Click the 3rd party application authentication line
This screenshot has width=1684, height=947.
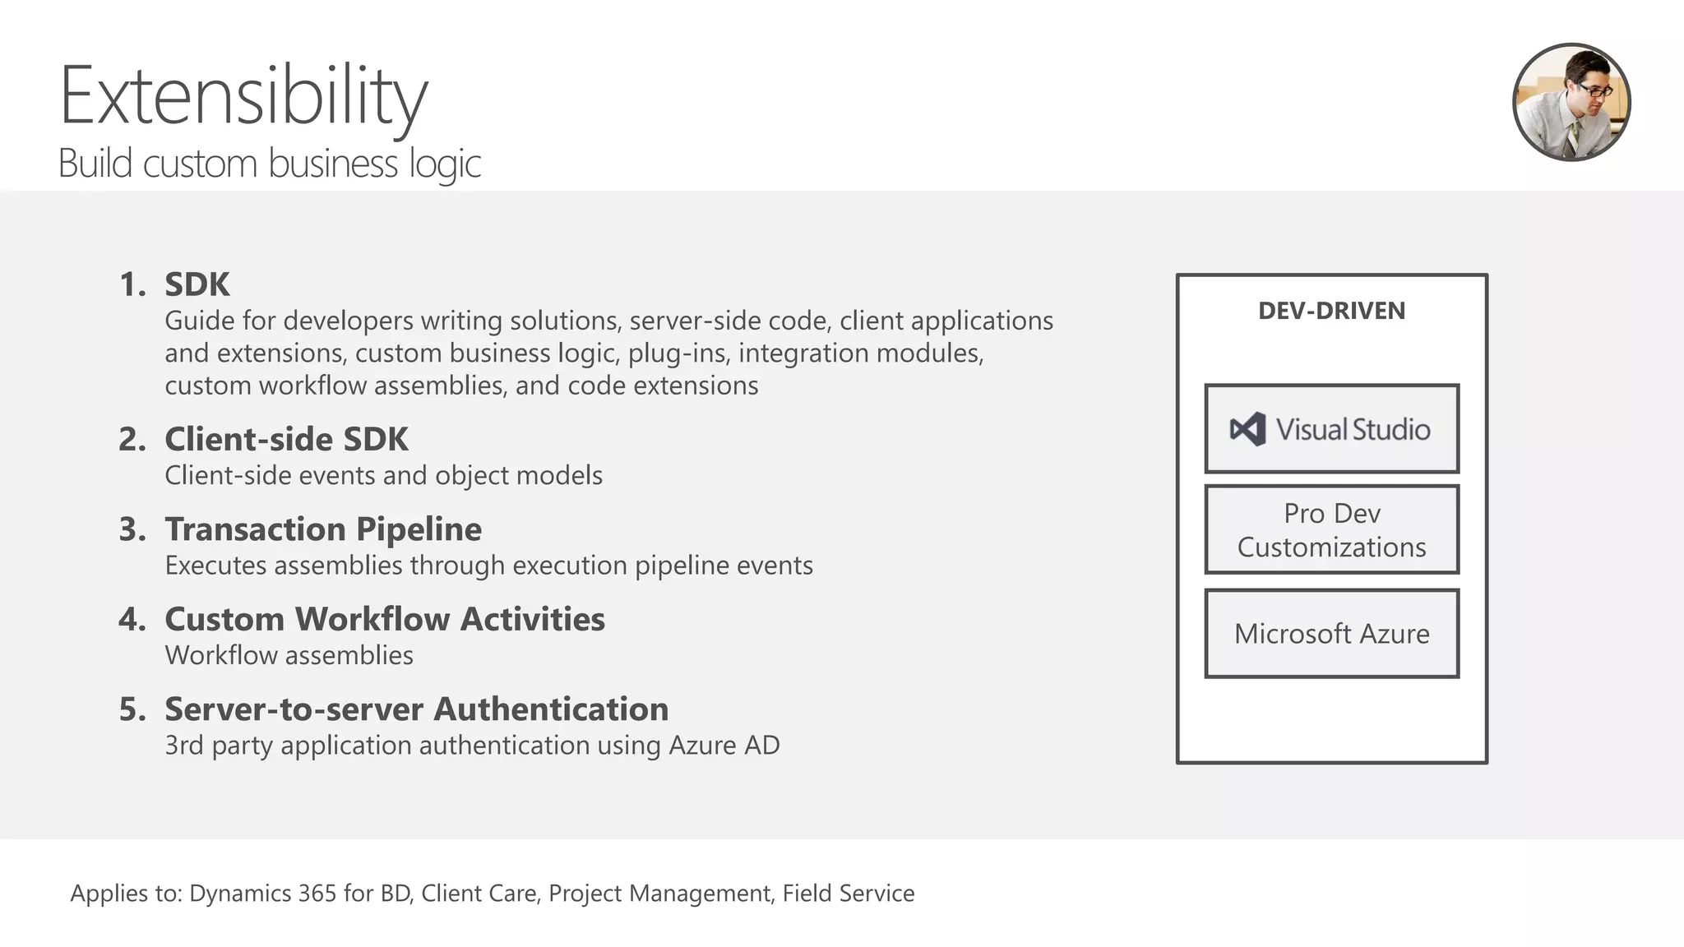coord(472,746)
